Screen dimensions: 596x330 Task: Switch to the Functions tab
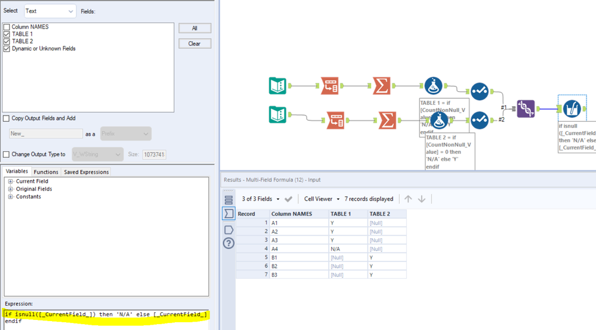(46, 172)
